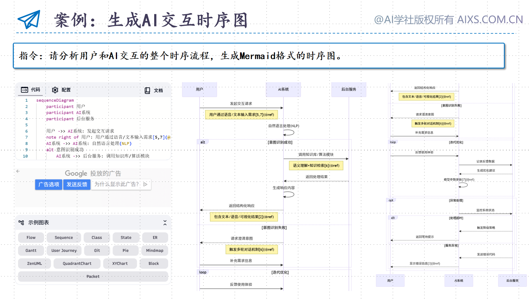Image resolution: width=530 pixels, height=299 pixels.
Task: Click the 显示错误信息[3] message label
Action: (x=425, y=263)
